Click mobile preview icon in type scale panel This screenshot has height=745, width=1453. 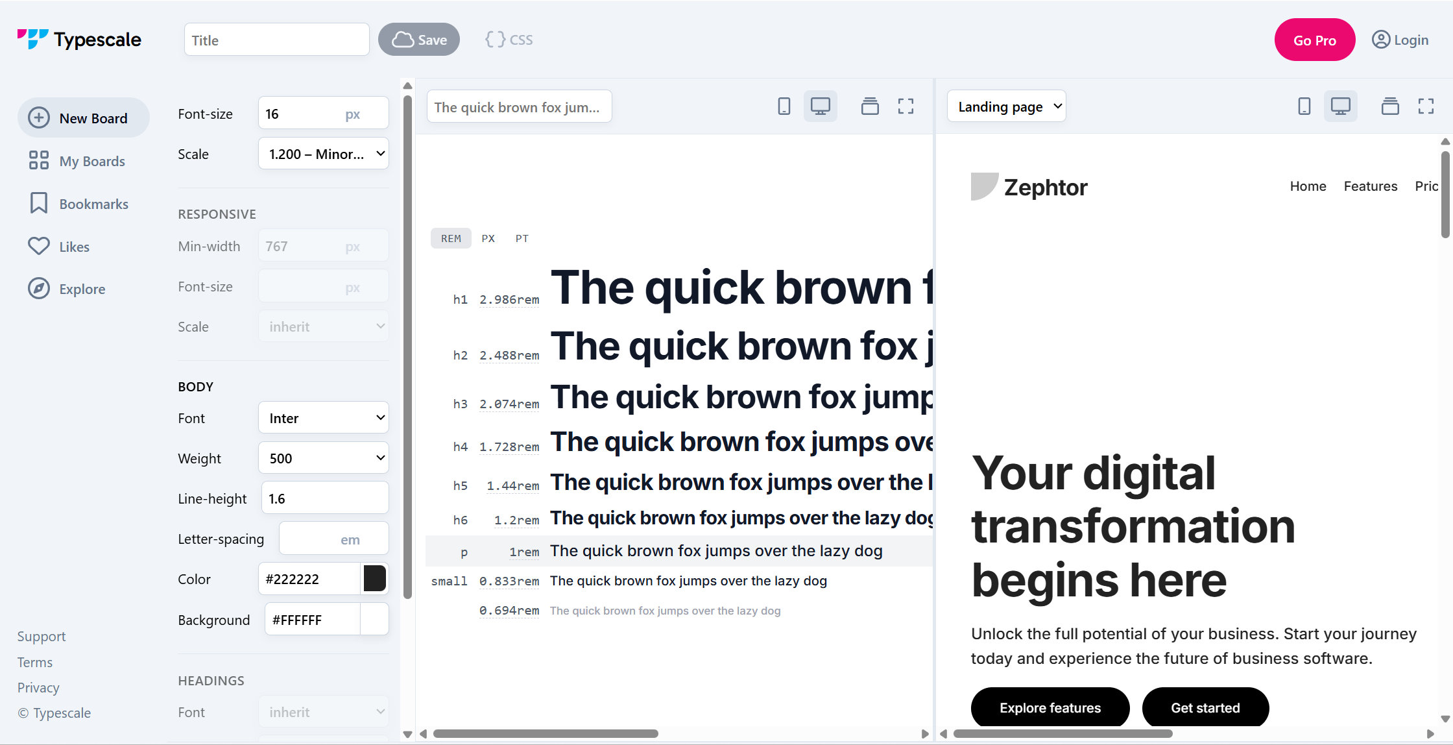[784, 106]
